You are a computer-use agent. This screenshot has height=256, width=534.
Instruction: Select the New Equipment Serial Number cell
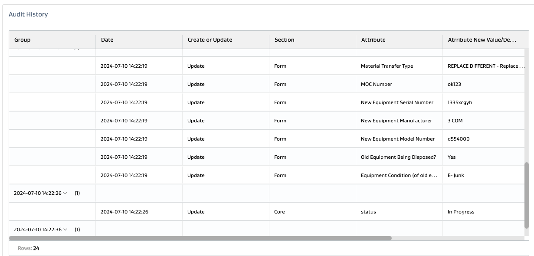point(397,102)
